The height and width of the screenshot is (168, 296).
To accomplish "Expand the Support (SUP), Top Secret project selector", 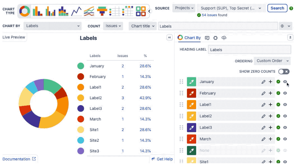I will click(x=231, y=8).
